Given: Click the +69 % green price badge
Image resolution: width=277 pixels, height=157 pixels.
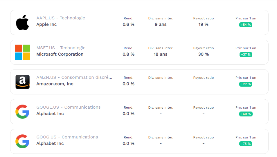Looking at the screenshot, I should [x=246, y=114].
